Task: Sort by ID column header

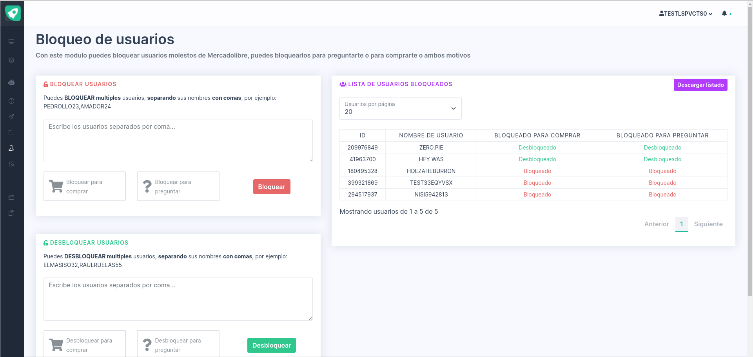Action: pos(363,135)
